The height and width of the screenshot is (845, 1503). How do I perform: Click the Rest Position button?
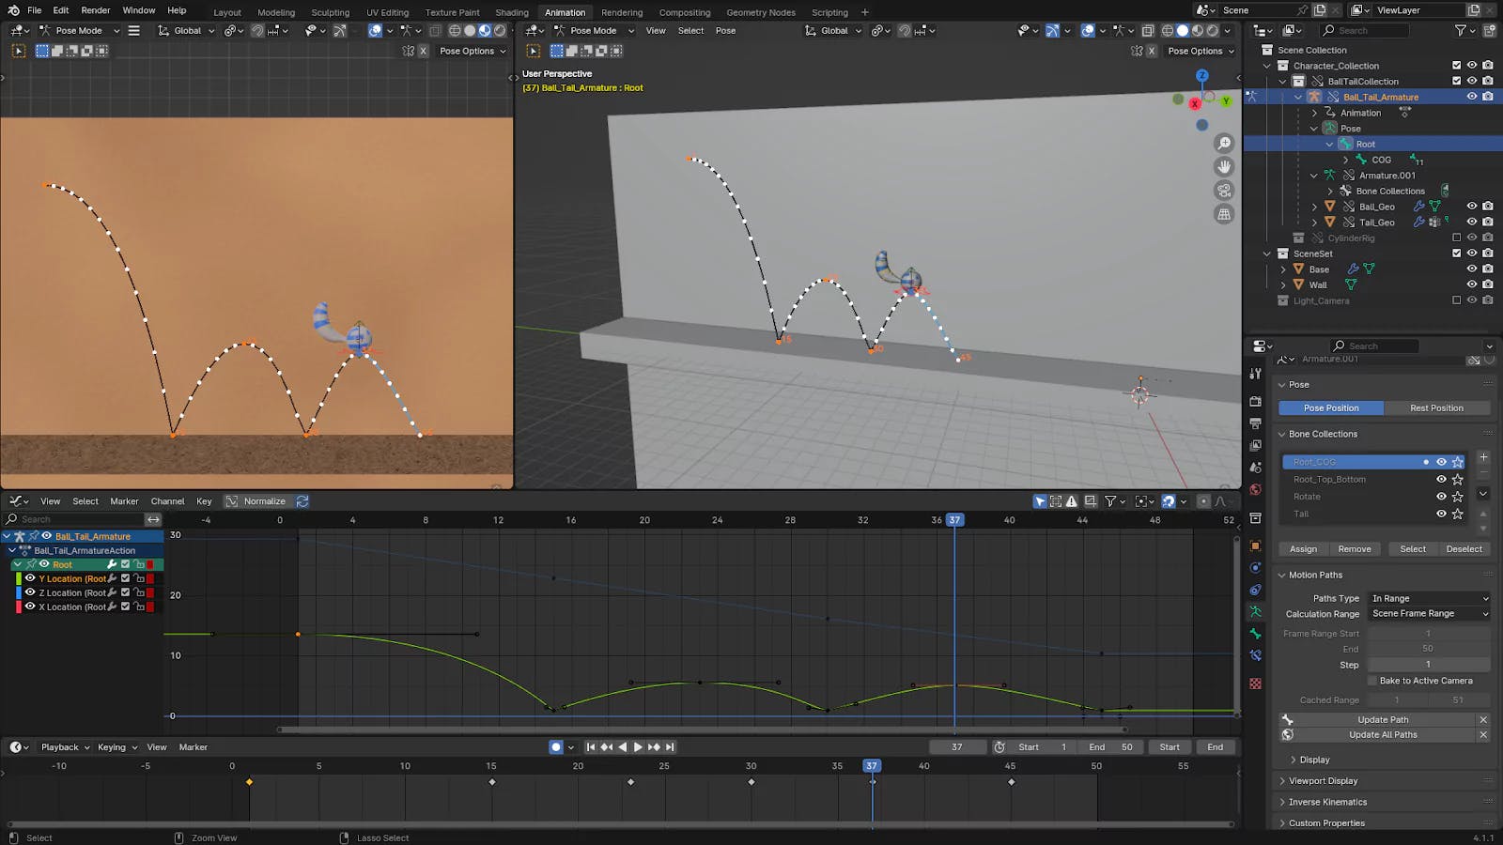pos(1436,408)
